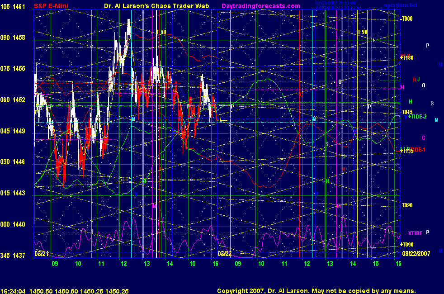Click the "08/21/2007 20:30 UT" timestamp
The image size is (444, 294).
[x=336, y=3]
